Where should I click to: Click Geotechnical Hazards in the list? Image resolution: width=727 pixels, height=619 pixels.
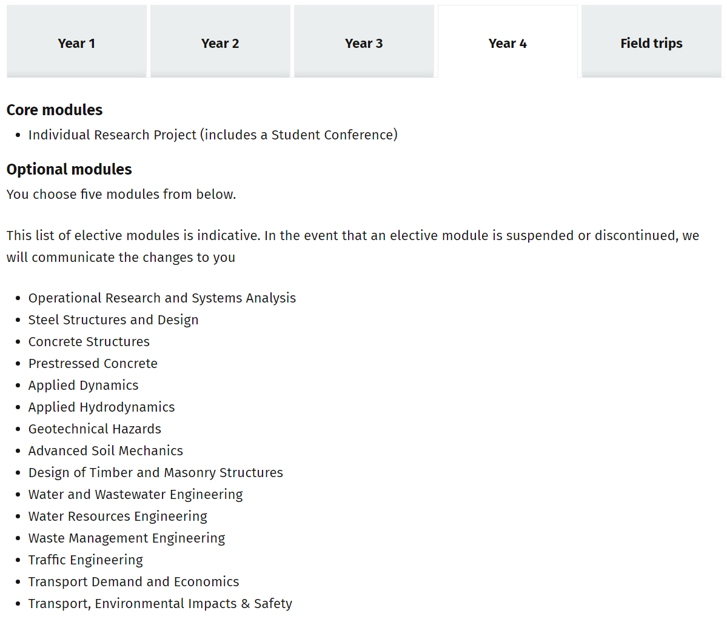click(95, 429)
